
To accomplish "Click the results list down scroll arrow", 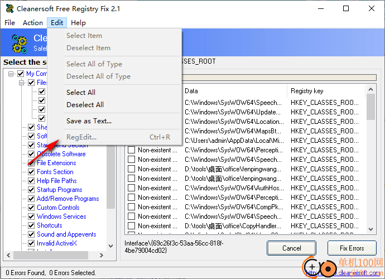I will [370, 229].
